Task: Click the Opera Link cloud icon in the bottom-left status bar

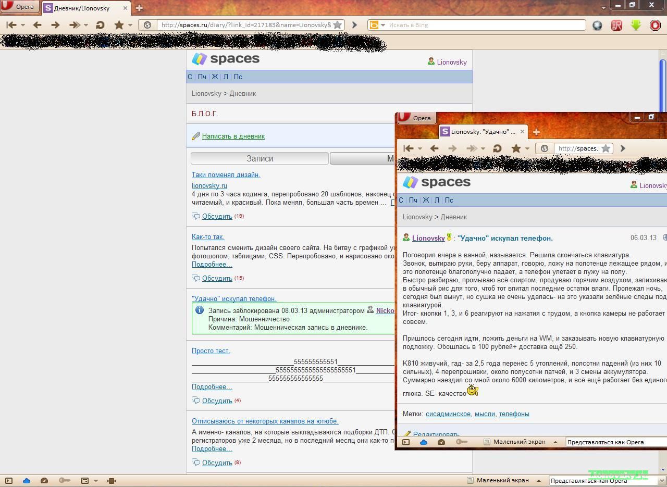Action: pyautogui.click(x=27, y=481)
